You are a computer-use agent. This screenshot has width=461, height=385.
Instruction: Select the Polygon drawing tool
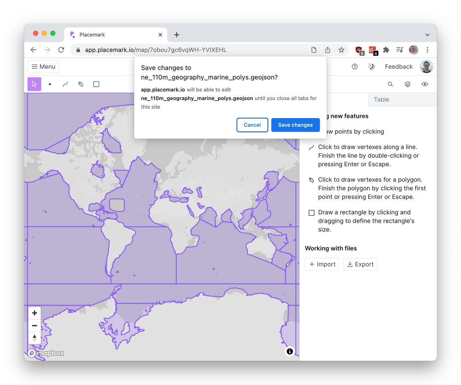pos(81,84)
